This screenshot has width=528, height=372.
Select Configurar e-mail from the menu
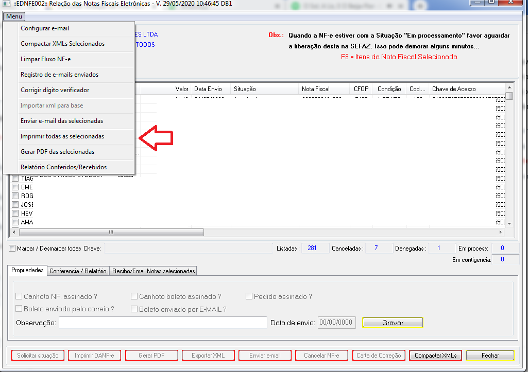click(x=45, y=28)
